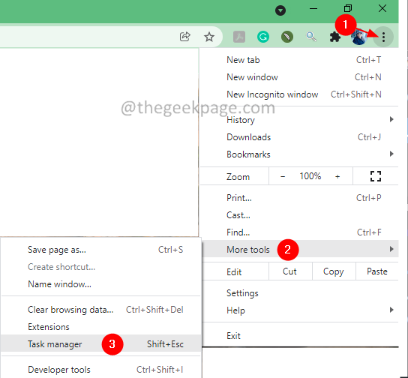The width and height of the screenshot is (408, 378).
Task: Expand the History submenu
Action: coord(299,120)
